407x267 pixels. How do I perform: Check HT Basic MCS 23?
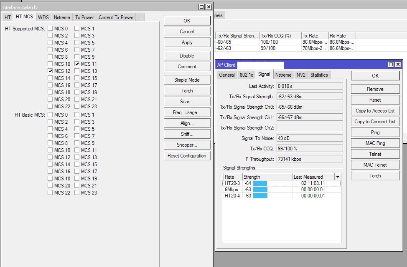point(77,192)
